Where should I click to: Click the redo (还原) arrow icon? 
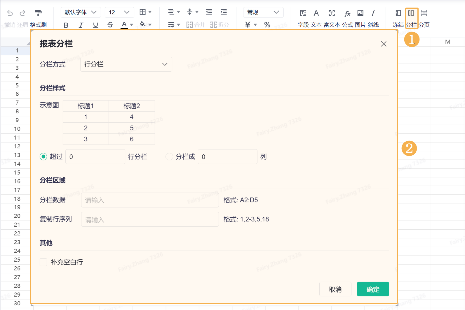point(22,13)
